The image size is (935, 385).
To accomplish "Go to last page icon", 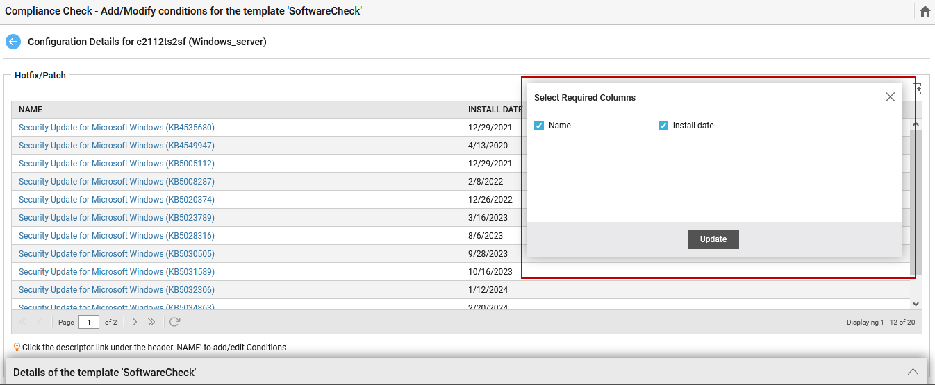I will [x=151, y=322].
